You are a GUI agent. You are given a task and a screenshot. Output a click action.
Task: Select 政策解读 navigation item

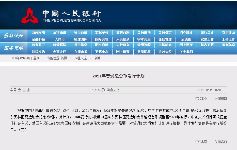coord(59,45)
